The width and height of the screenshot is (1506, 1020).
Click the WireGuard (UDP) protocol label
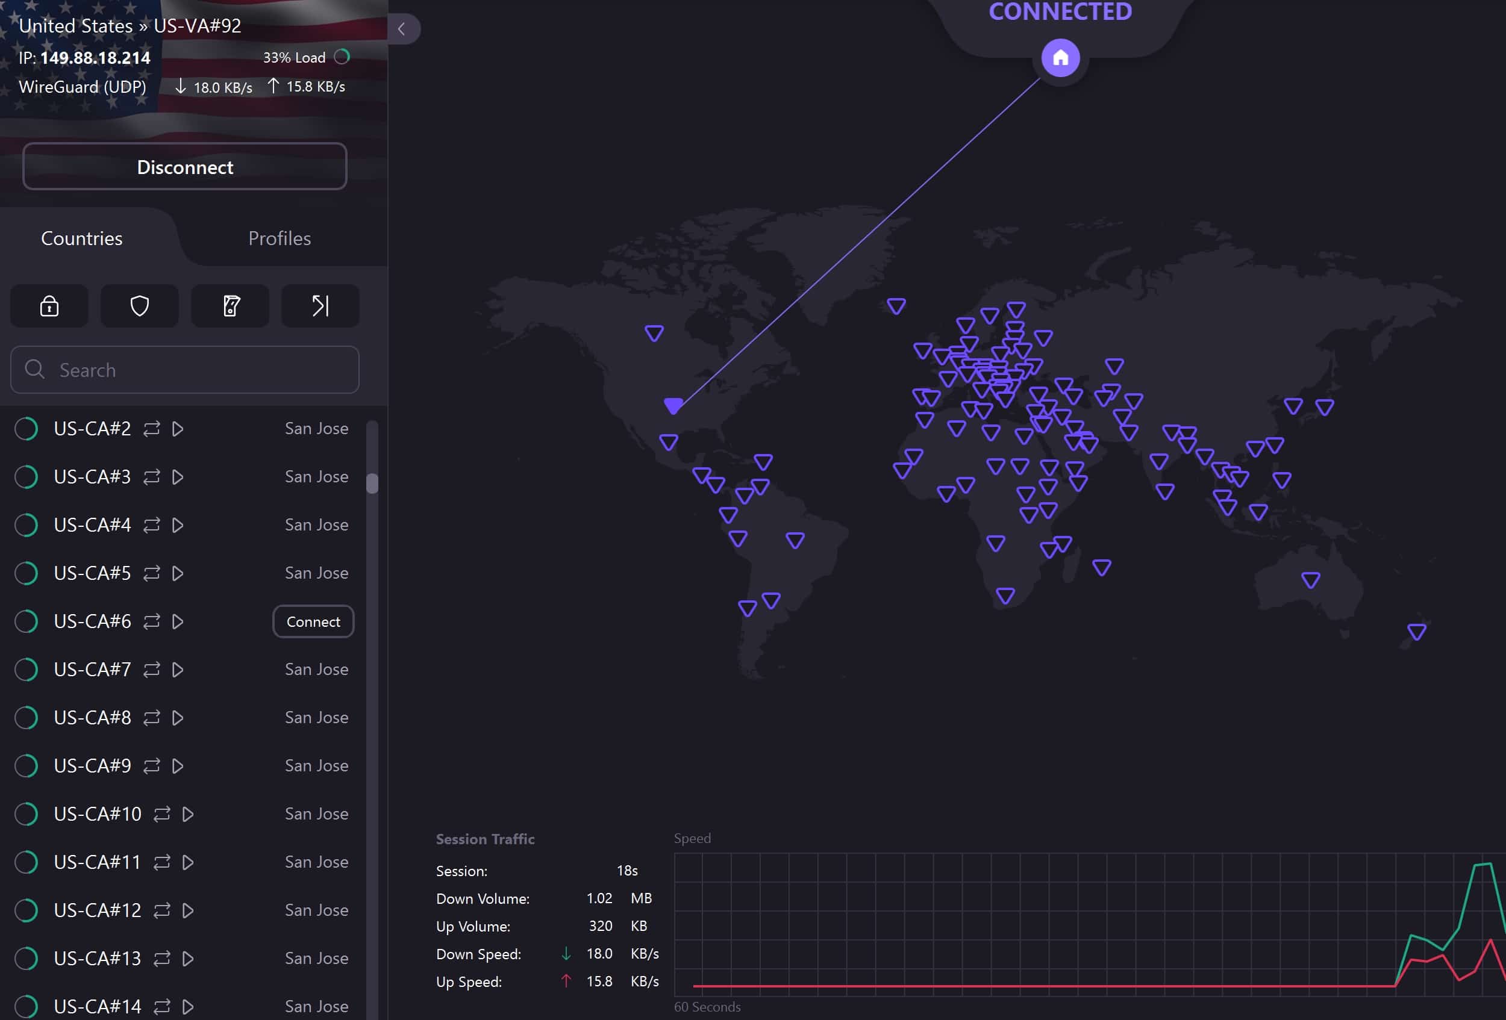83,87
